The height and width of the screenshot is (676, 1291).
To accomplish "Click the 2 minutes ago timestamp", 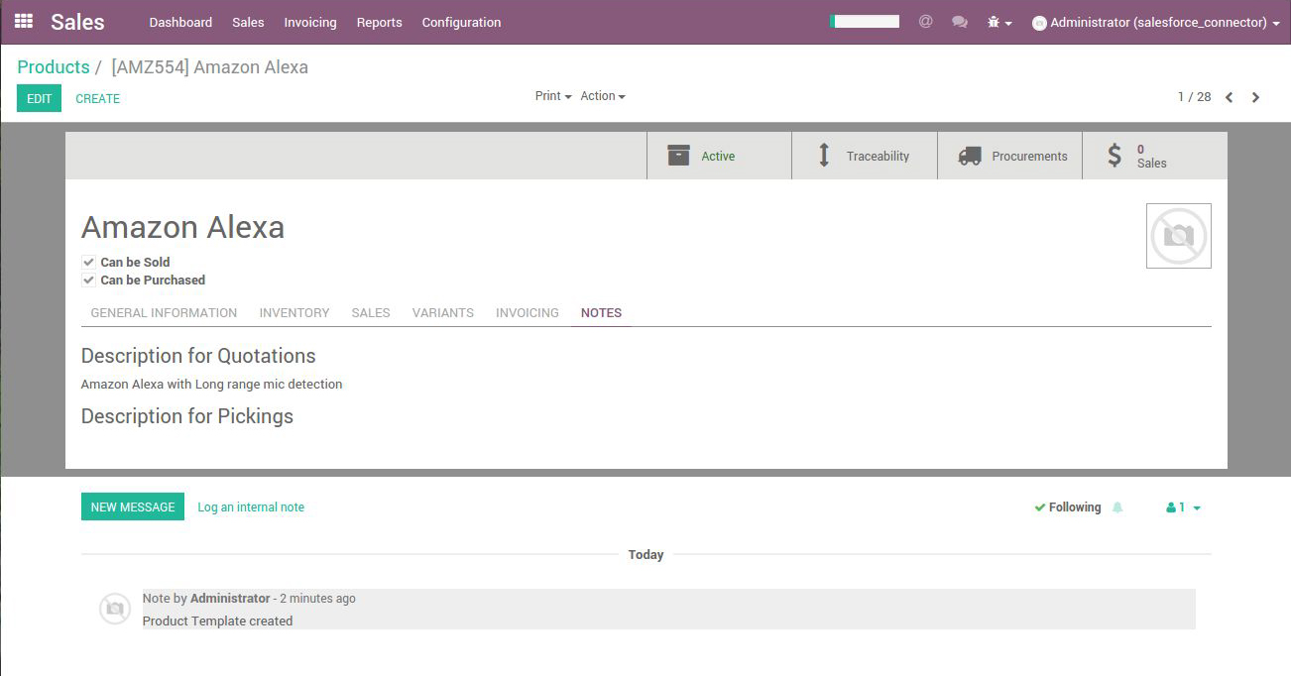I will click(x=317, y=599).
